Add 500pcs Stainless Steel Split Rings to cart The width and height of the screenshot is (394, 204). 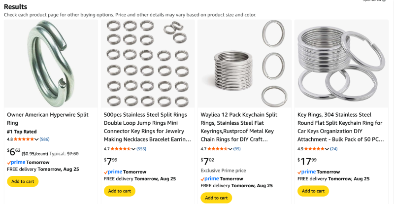[120, 191]
